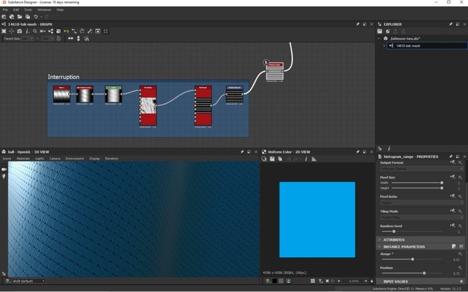Screen dimensions: 468x292
Task: Pin the graph panel
Action: [x=358, y=24]
